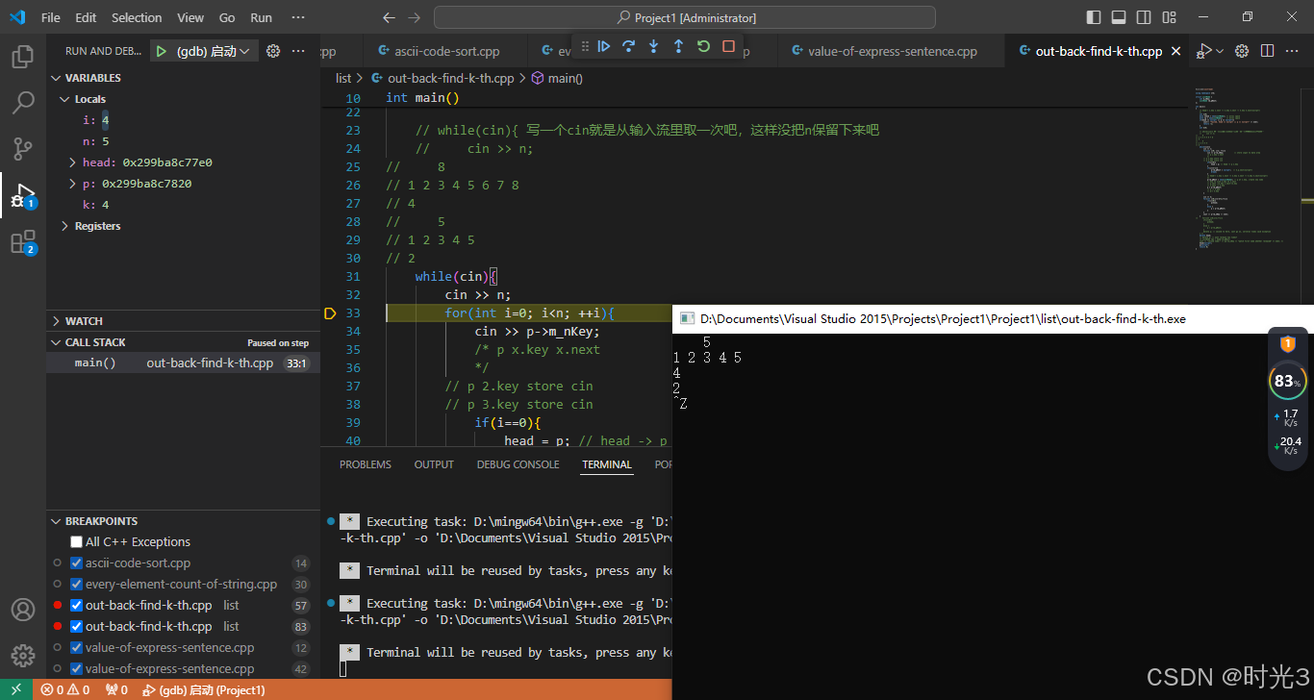Viewport: 1314px width, 700px height.
Task: Toggle All C++ Exceptions checkbox
Action: [77, 541]
